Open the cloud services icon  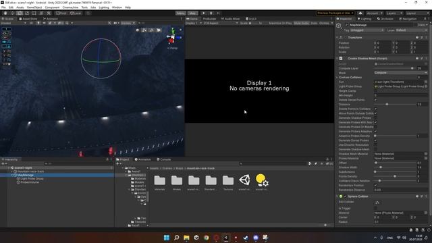pos(360,13)
